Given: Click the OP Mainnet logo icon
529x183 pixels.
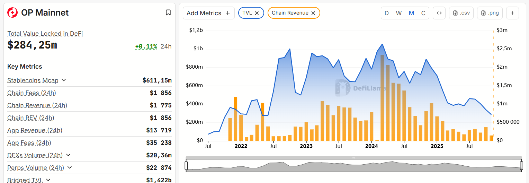Looking at the screenshot, I should click(x=12, y=13).
